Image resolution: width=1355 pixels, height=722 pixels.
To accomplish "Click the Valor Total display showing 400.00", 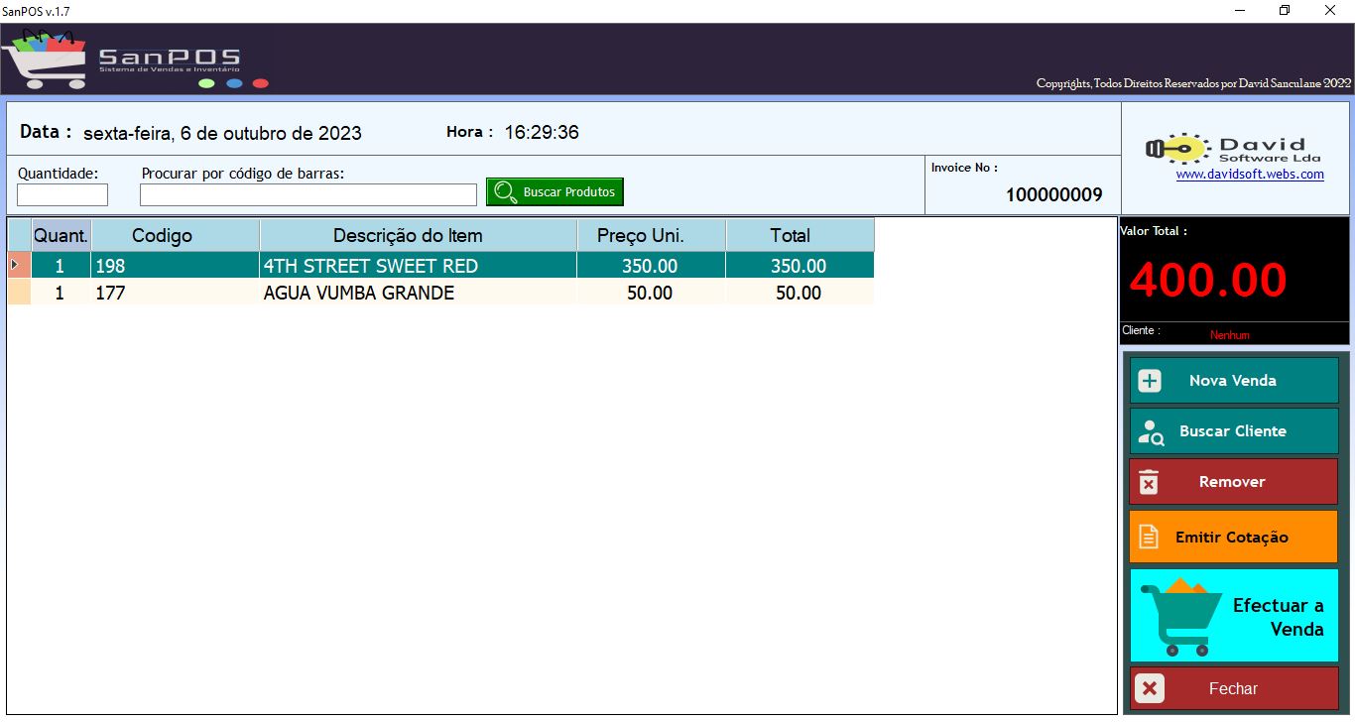I will click(1207, 281).
